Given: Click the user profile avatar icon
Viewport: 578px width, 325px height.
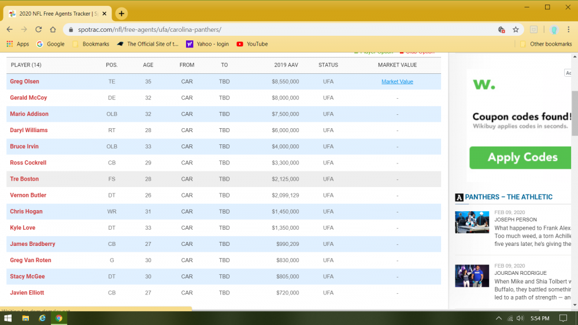Looking at the screenshot, I should point(553,29).
